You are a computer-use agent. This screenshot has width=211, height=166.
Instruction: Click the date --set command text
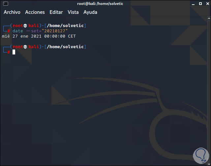coord(40,31)
